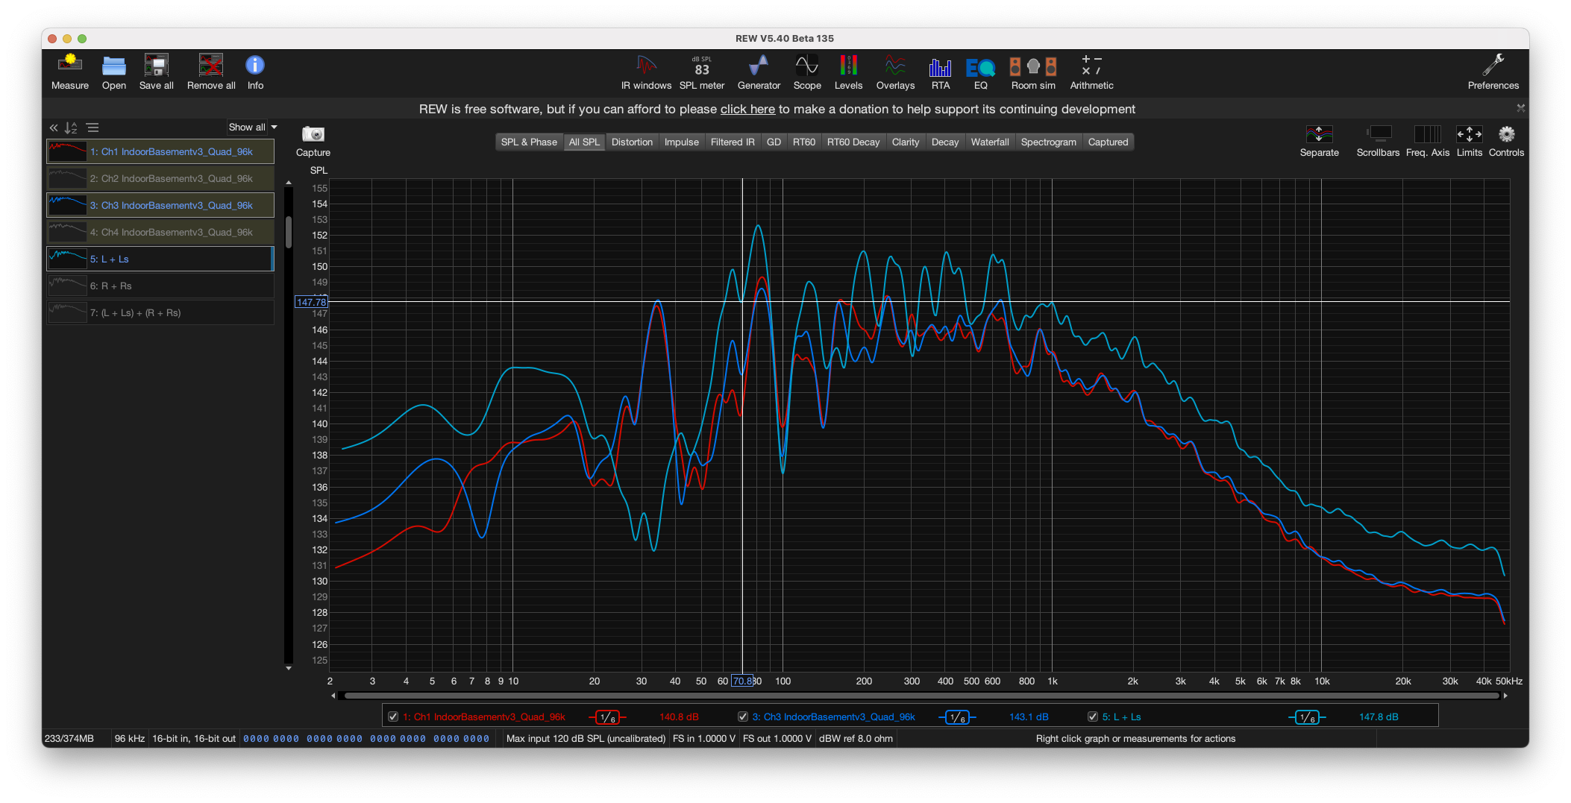Open the Decay tab
The height and width of the screenshot is (803, 1571).
click(945, 142)
